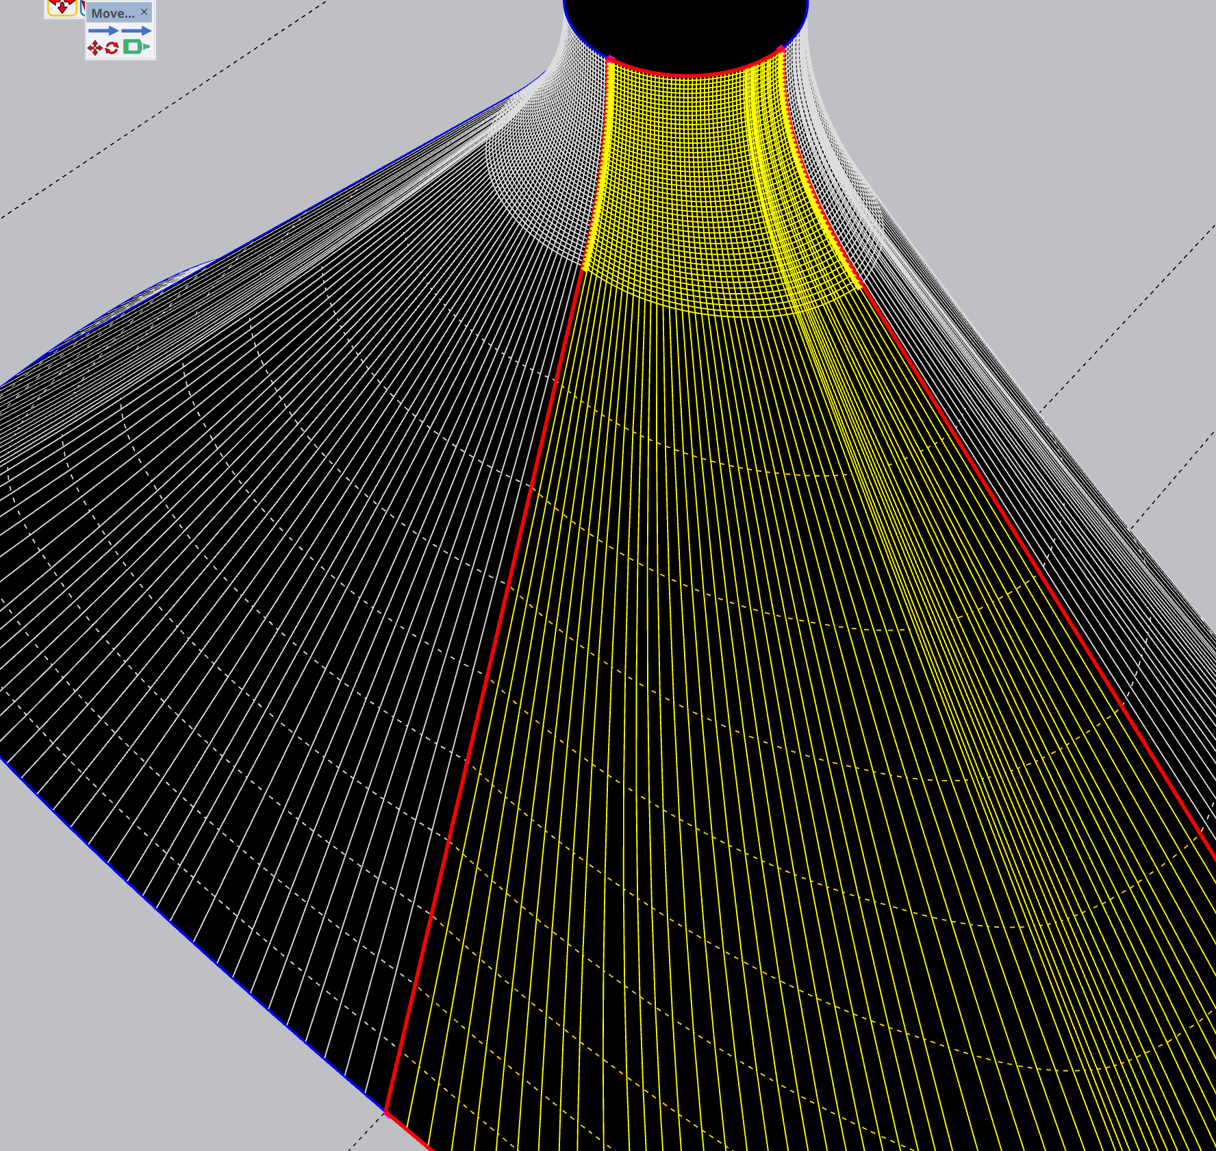Select the second blue arrow tool
1216x1151 pixels.
[136, 31]
